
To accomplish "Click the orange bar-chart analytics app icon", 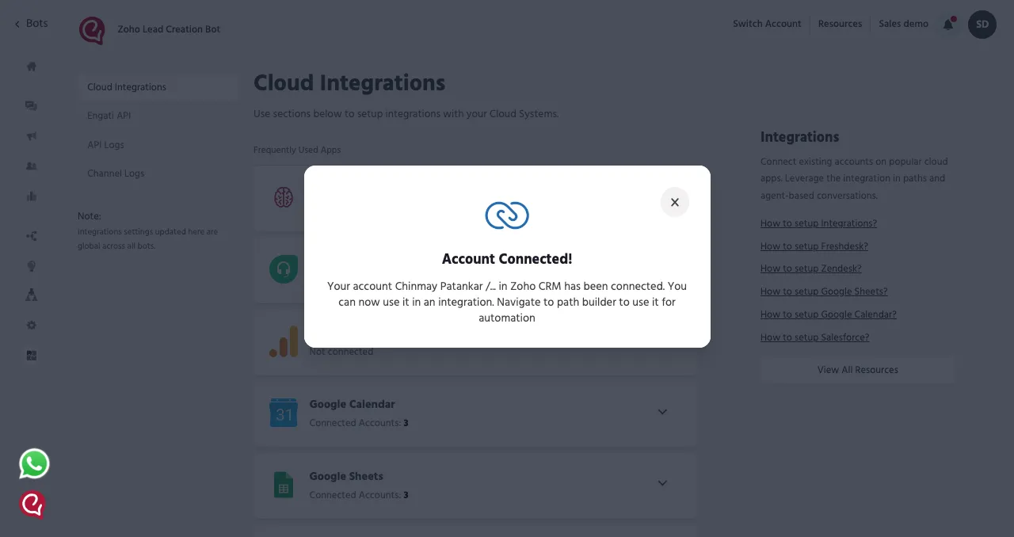I will [x=284, y=341].
